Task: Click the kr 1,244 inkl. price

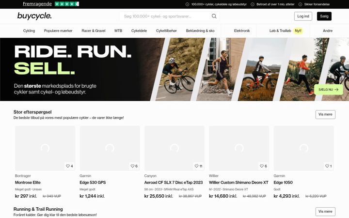Action: click(92, 196)
